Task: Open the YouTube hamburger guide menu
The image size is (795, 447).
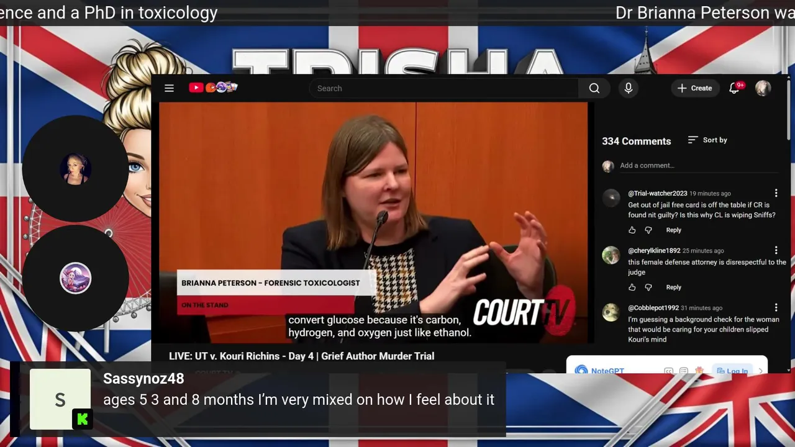Action: click(169, 88)
